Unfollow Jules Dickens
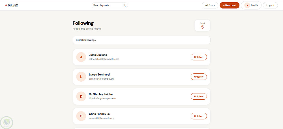Screen dimensions: 283x129 (199, 57)
